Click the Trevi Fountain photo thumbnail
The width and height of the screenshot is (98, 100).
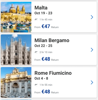(16, 82)
